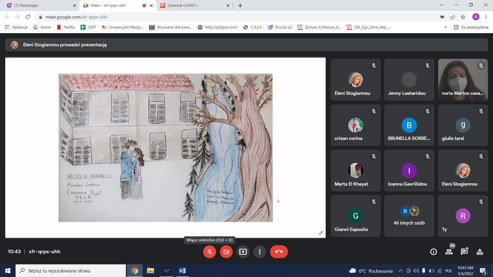Open the Poczta o2 bookmark
Screen dimensions: 493x277
coord(280,27)
